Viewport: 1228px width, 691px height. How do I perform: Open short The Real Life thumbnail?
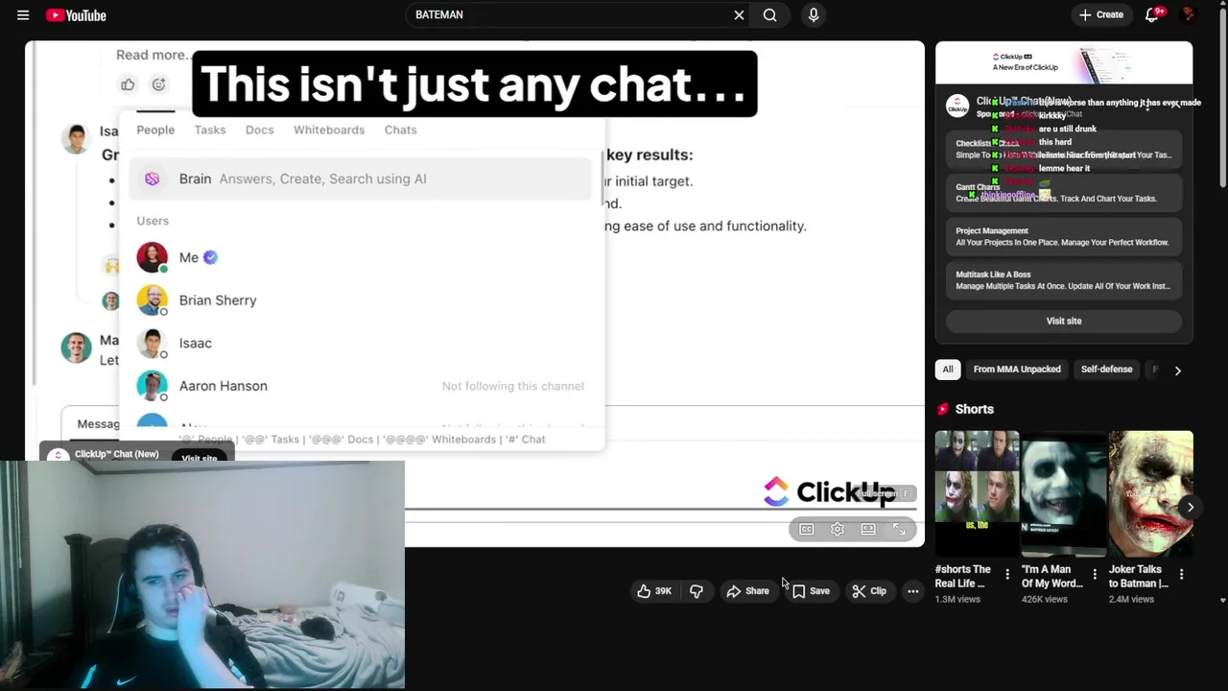[x=977, y=493]
